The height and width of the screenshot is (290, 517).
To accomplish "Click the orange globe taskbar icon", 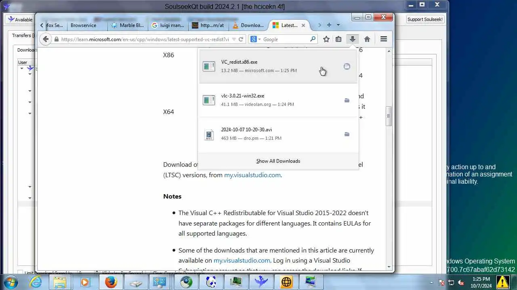I will [x=286, y=282].
